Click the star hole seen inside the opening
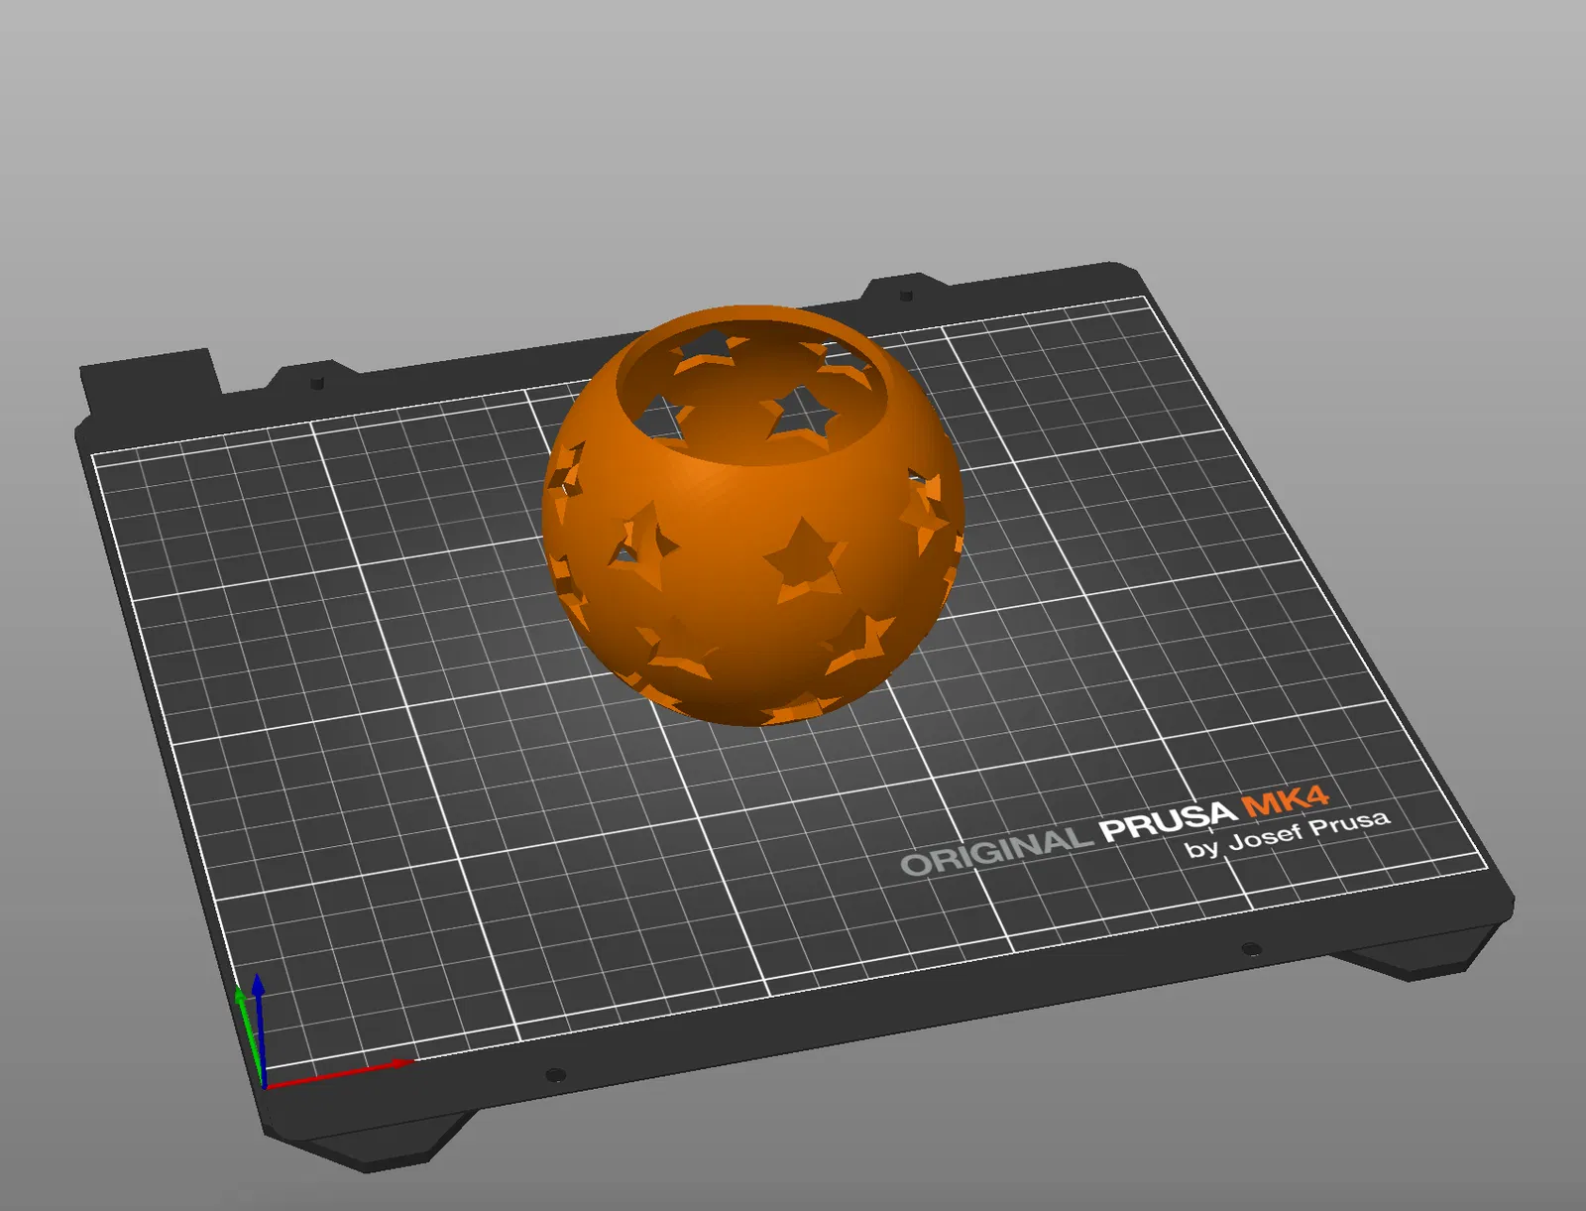Viewport: 1586px width, 1211px height. click(801, 414)
